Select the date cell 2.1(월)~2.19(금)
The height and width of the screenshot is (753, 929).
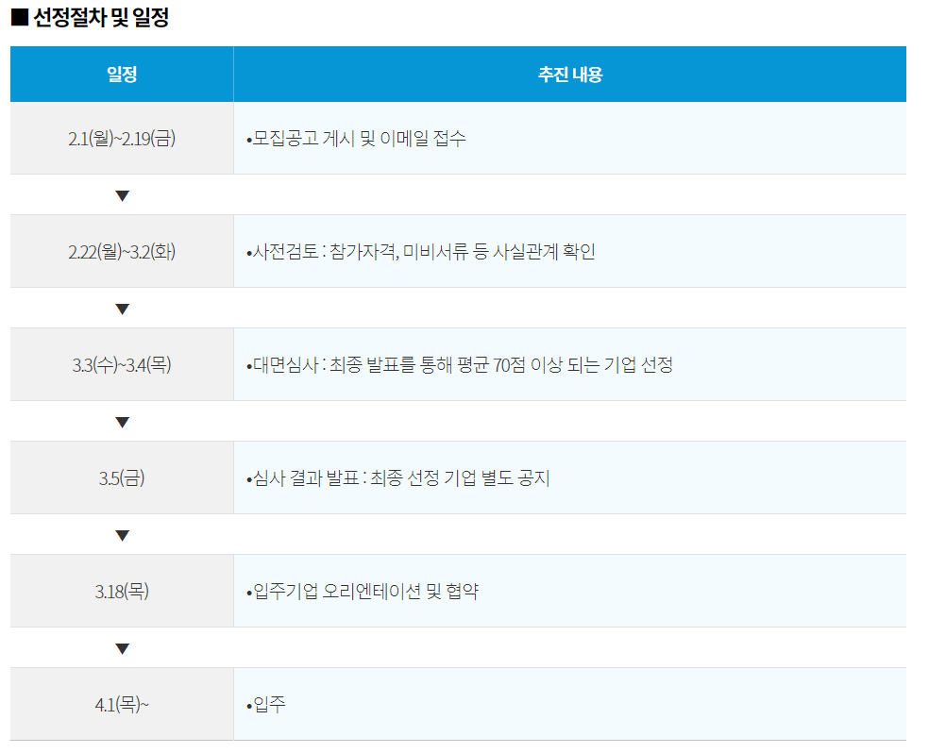click(x=122, y=138)
